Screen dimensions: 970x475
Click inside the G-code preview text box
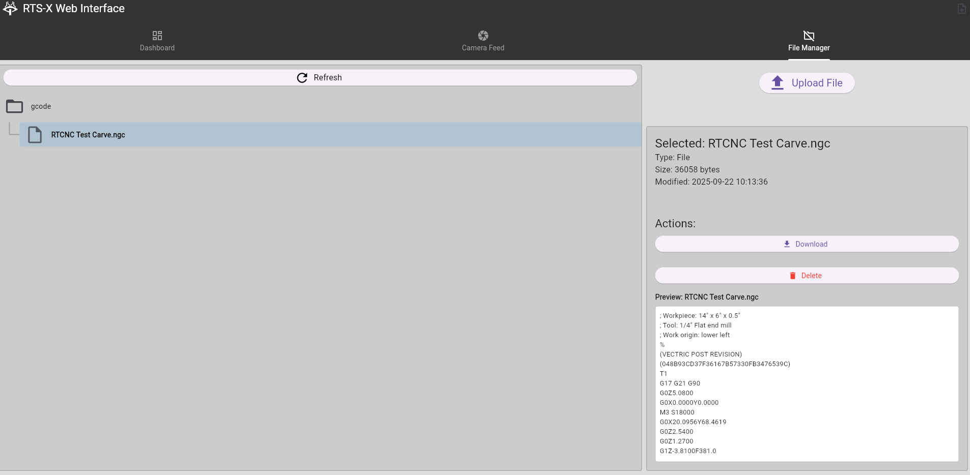pos(807,384)
